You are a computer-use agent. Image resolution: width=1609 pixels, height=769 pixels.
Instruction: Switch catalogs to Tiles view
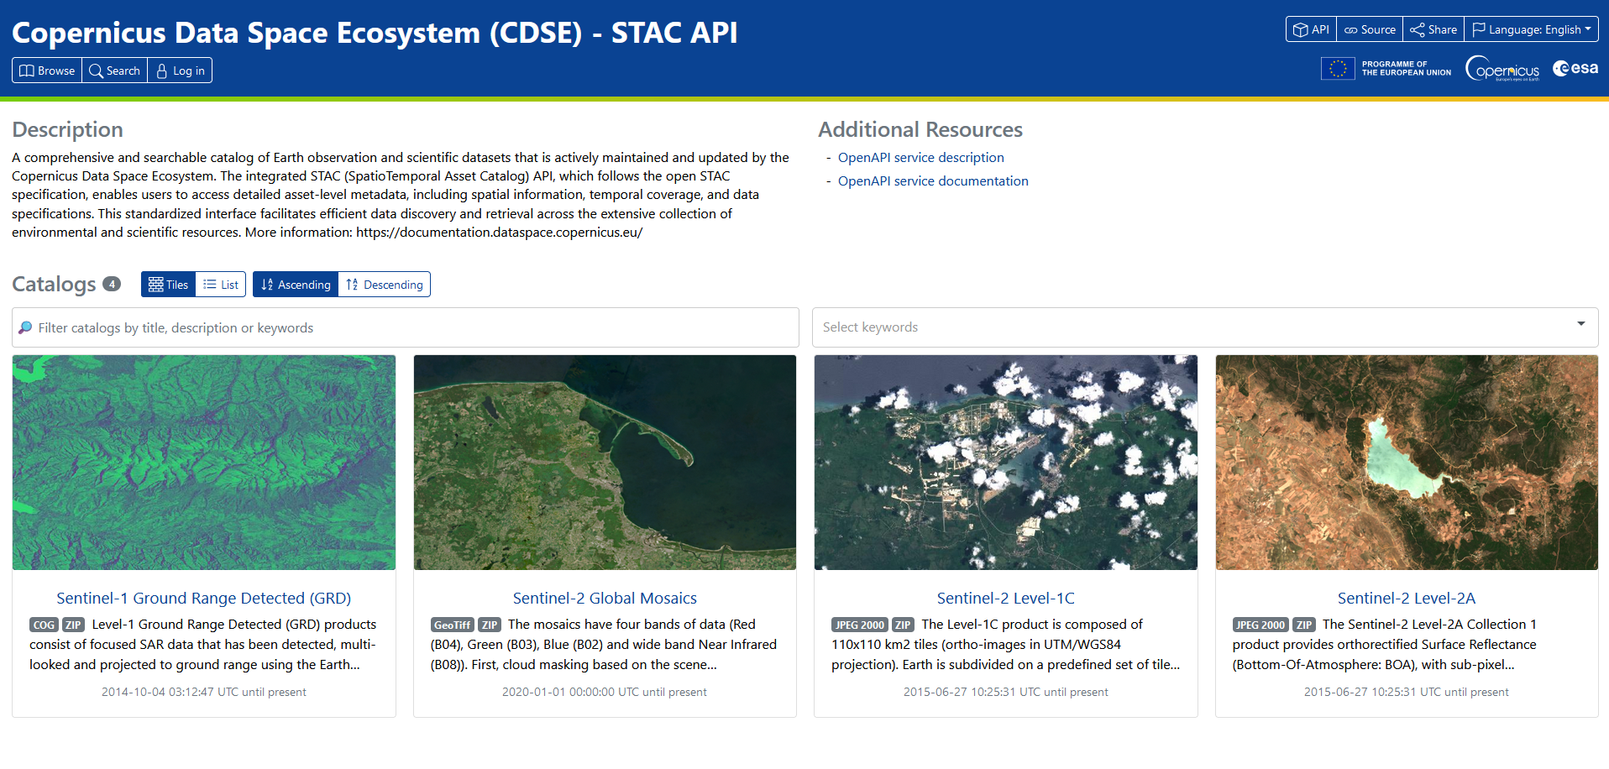(x=168, y=285)
